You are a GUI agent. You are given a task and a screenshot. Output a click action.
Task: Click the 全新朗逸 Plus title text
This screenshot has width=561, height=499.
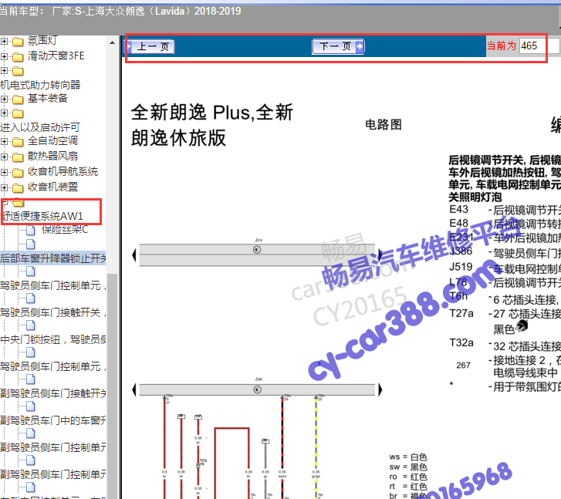[x=212, y=124]
